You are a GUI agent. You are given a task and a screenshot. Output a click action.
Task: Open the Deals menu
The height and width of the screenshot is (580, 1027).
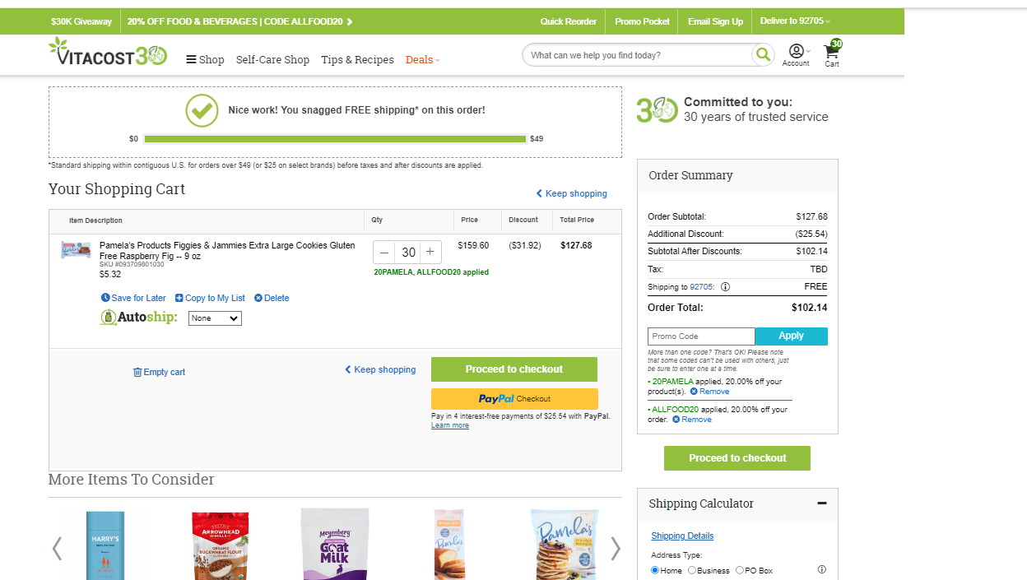pos(423,59)
